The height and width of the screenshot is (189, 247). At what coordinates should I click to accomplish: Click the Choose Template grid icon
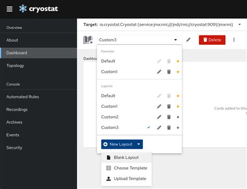coord(108,168)
